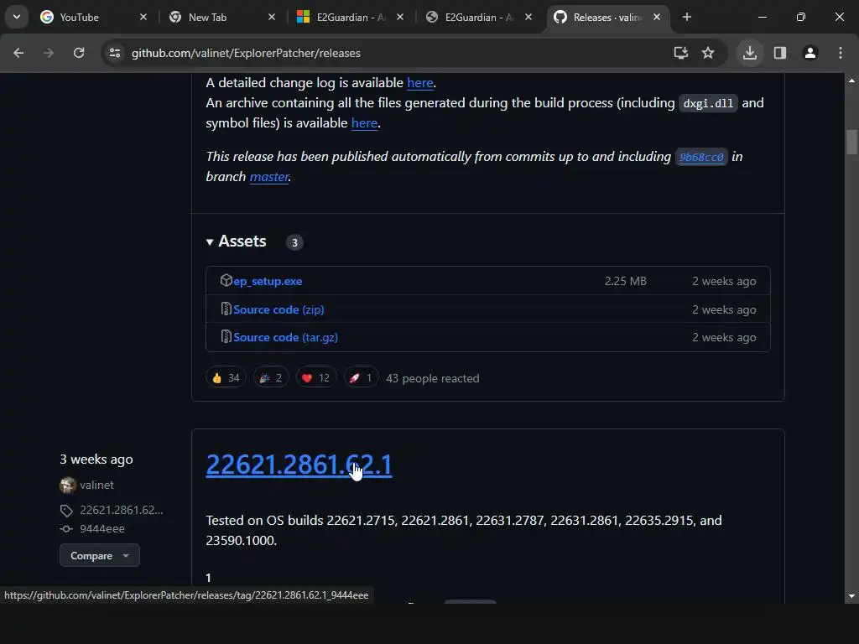The width and height of the screenshot is (859, 644).
Task: Close the Releases GitHub tab
Action: tap(656, 18)
